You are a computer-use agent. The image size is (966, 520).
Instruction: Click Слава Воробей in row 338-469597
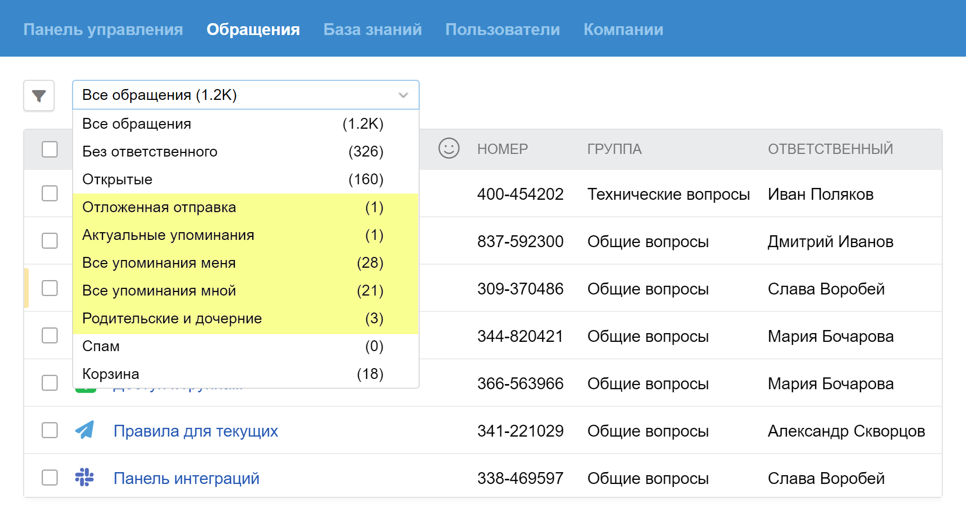(x=826, y=478)
